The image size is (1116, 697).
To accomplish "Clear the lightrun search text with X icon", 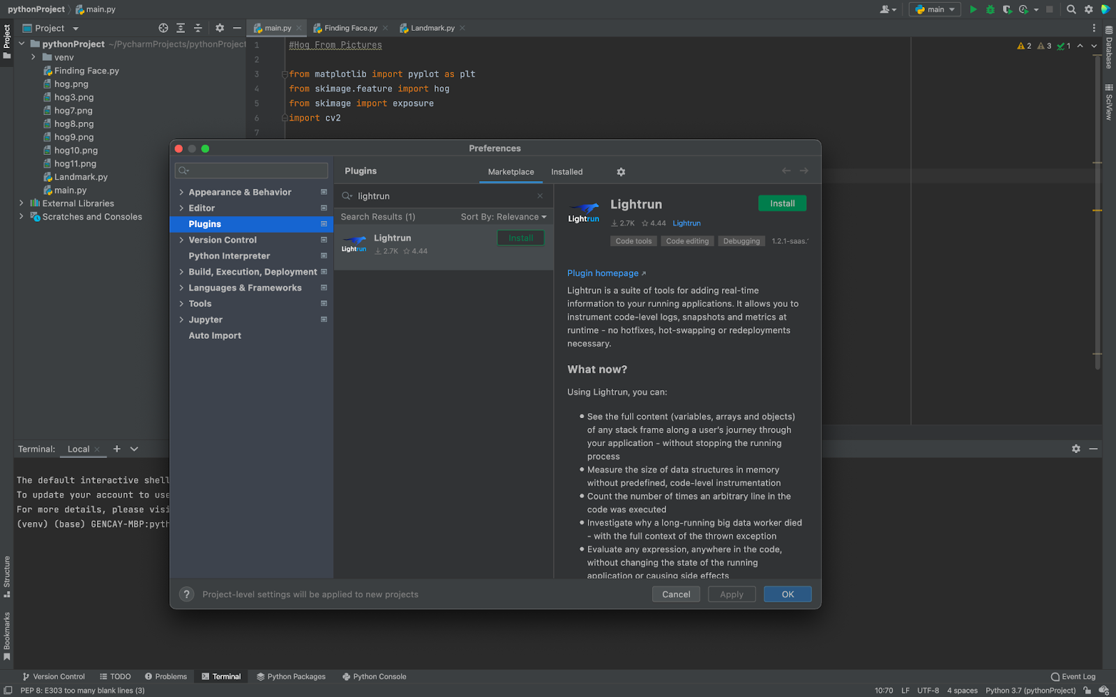I will coord(540,196).
